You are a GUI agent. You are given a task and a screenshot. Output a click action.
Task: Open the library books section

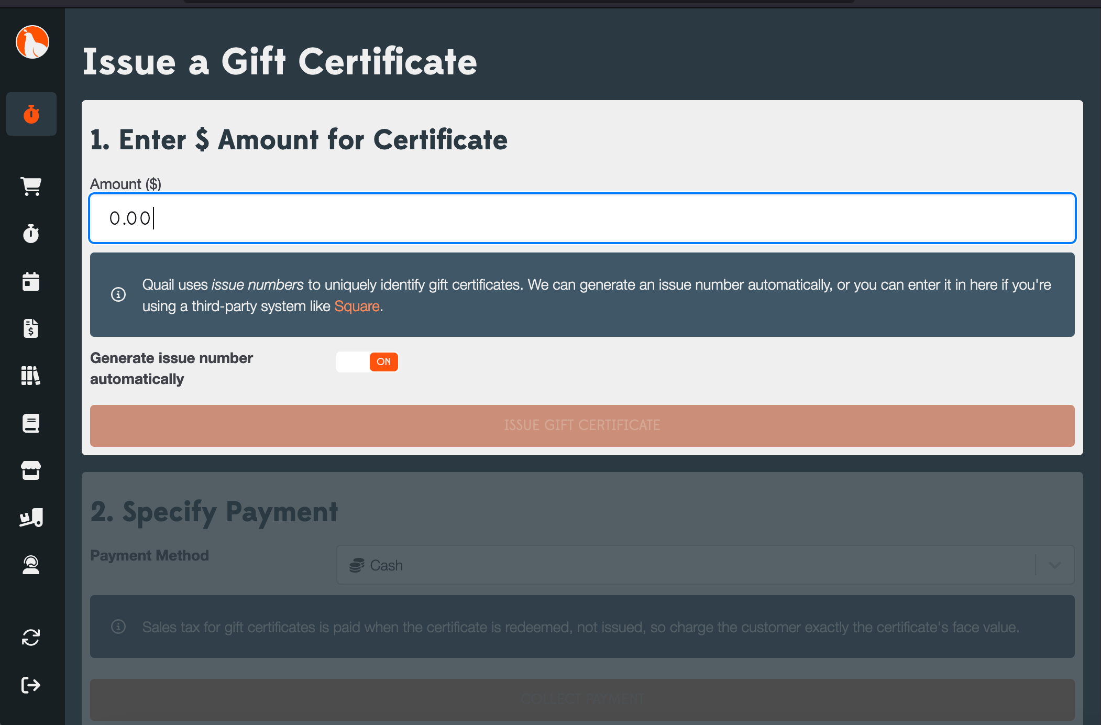coord(31,376)
